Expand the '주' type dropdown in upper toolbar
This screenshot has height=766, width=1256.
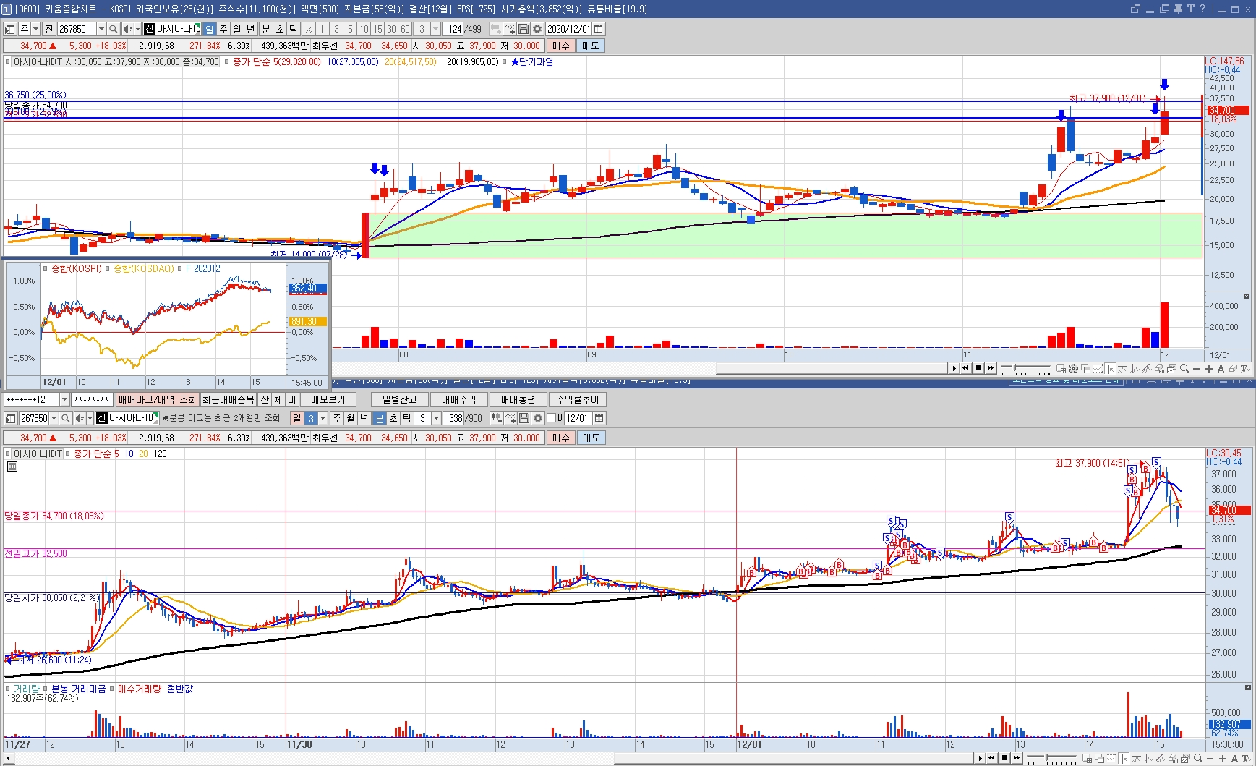35,29
